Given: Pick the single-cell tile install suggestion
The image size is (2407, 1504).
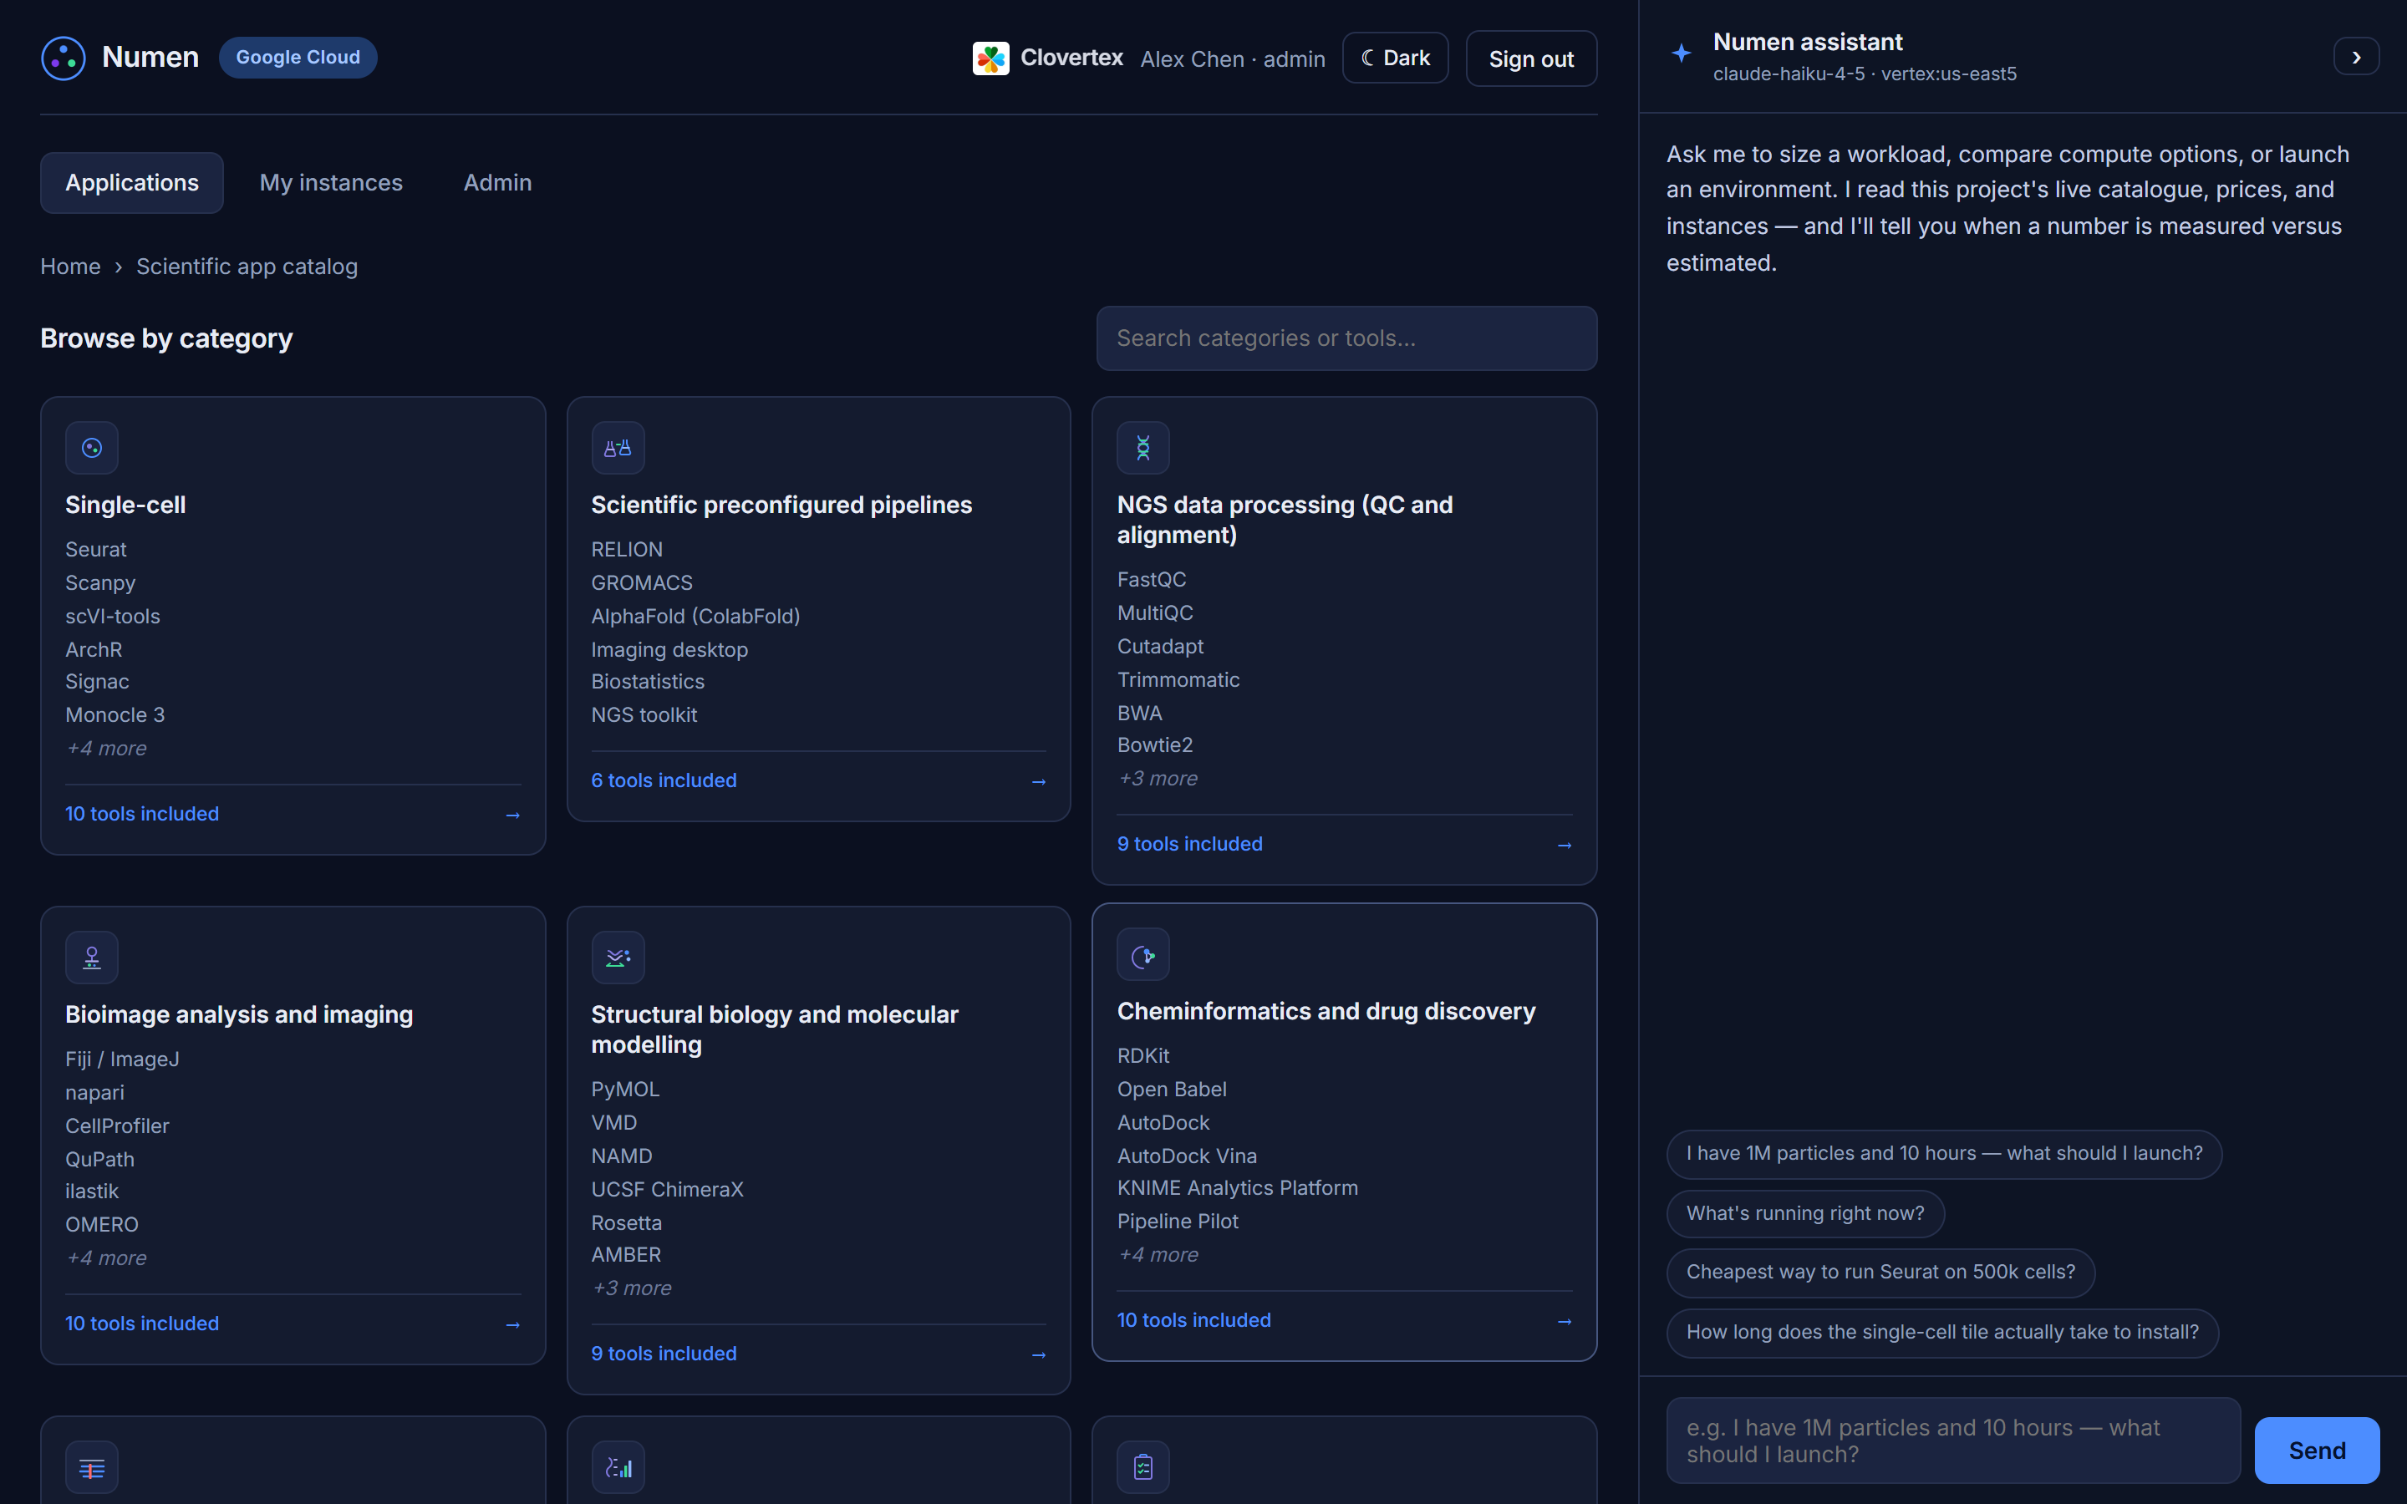Looking at the screenshot, I should 1942,1333.
